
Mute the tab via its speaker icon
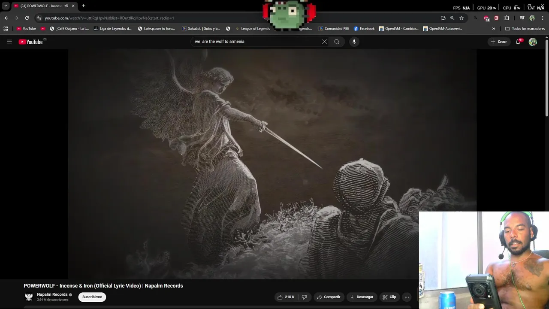point(66,6)
